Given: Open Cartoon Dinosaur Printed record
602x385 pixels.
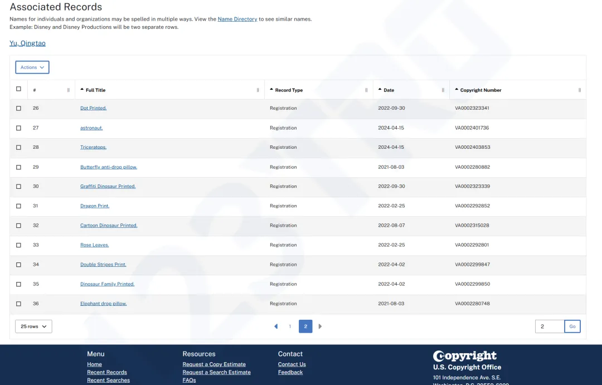Looking at the screenshot, I should click(x=109, y=225).
